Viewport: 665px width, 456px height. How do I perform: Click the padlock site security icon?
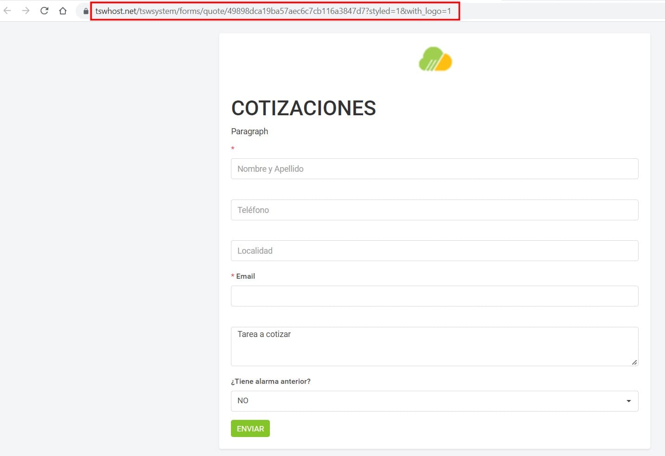(86, 11)
